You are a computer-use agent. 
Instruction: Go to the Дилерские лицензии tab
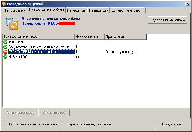coord(128,10)
